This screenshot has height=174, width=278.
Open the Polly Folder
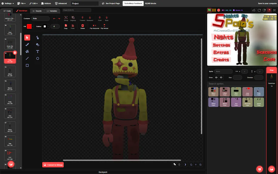click(x=259, y=91)
